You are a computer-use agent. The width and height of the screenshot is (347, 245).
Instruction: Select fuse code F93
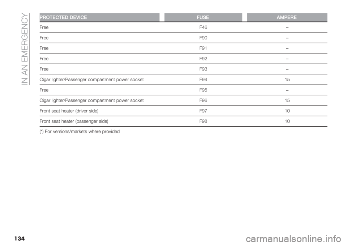coord(203,69)
